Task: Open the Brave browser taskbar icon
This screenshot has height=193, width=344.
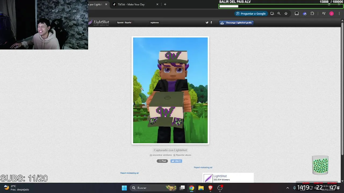Action: click(x=210, y=188)
